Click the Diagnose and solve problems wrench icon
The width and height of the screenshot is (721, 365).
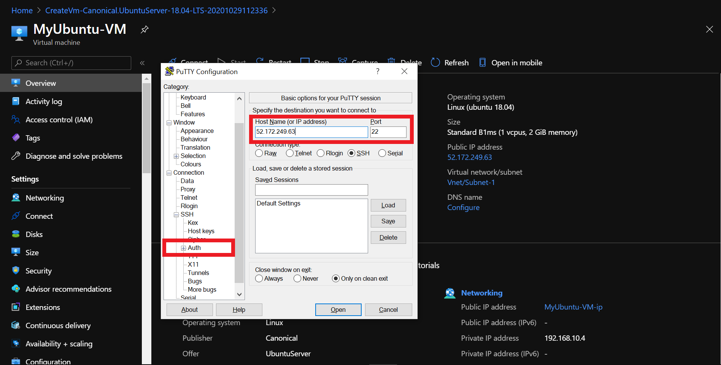16,156
